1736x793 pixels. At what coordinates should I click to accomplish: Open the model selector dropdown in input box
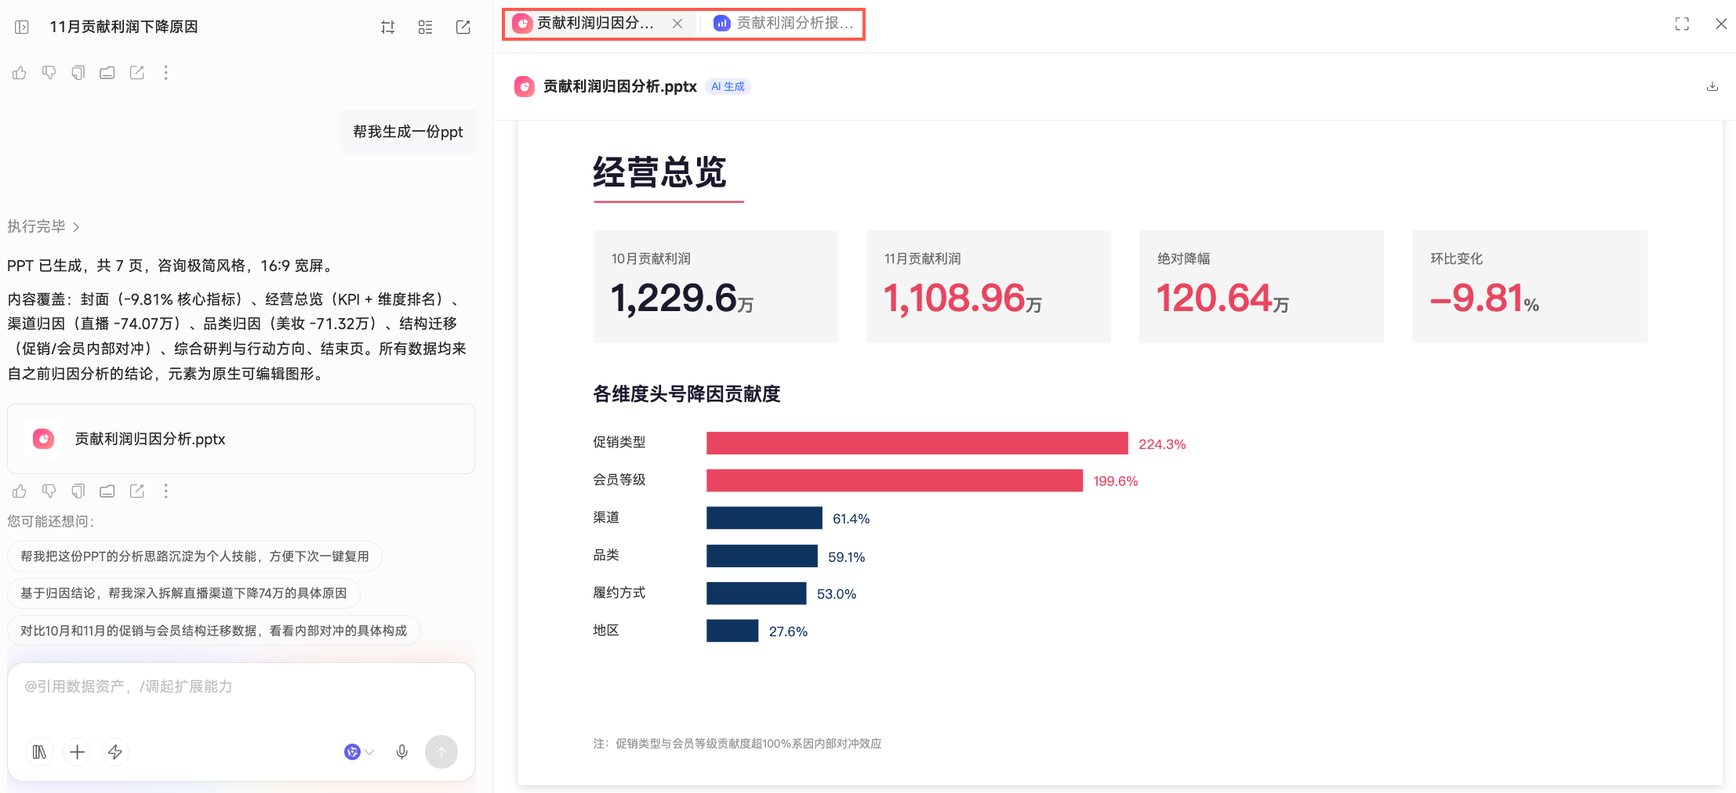point(359,752)
